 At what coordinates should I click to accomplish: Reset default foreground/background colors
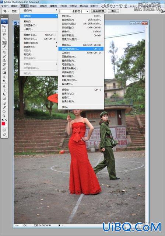click(x=3, y=120)
